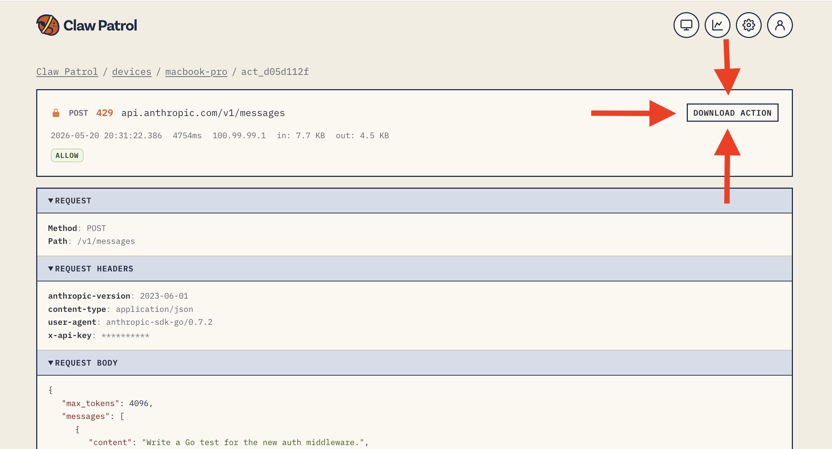Screen dimensions: 832x449
Task: Open the devices monitor icon
Action: tap(686, 25)
